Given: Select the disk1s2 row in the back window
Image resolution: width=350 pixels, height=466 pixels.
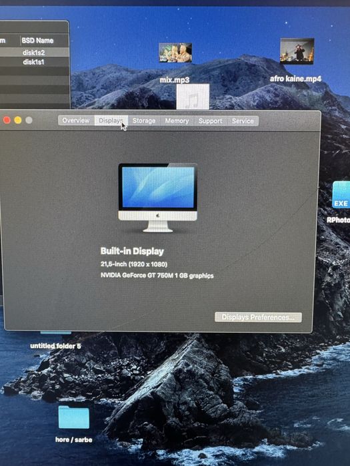Looking at the screenshot, I should click(34, 53).
